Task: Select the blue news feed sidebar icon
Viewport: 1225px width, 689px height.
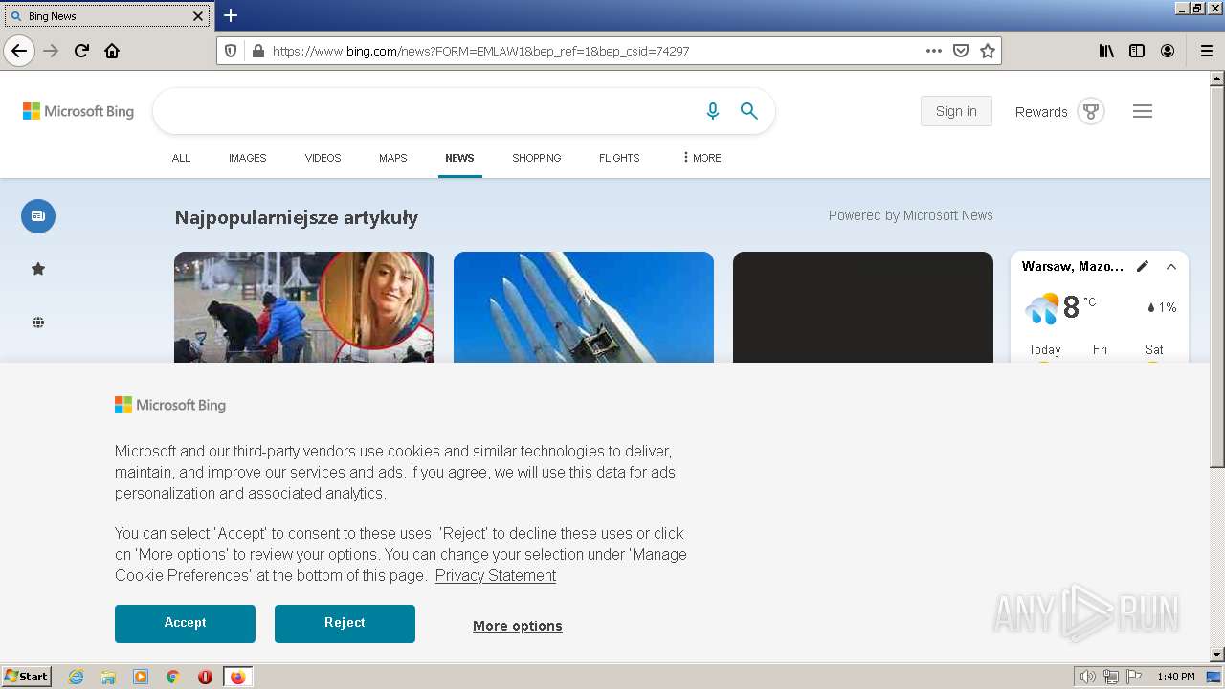Action: click(38, 215)
